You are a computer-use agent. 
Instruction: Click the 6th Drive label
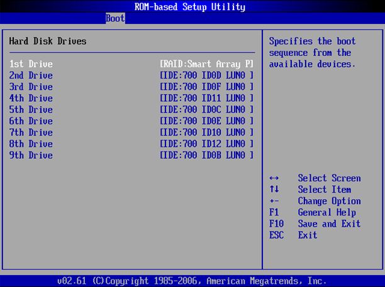31,121
